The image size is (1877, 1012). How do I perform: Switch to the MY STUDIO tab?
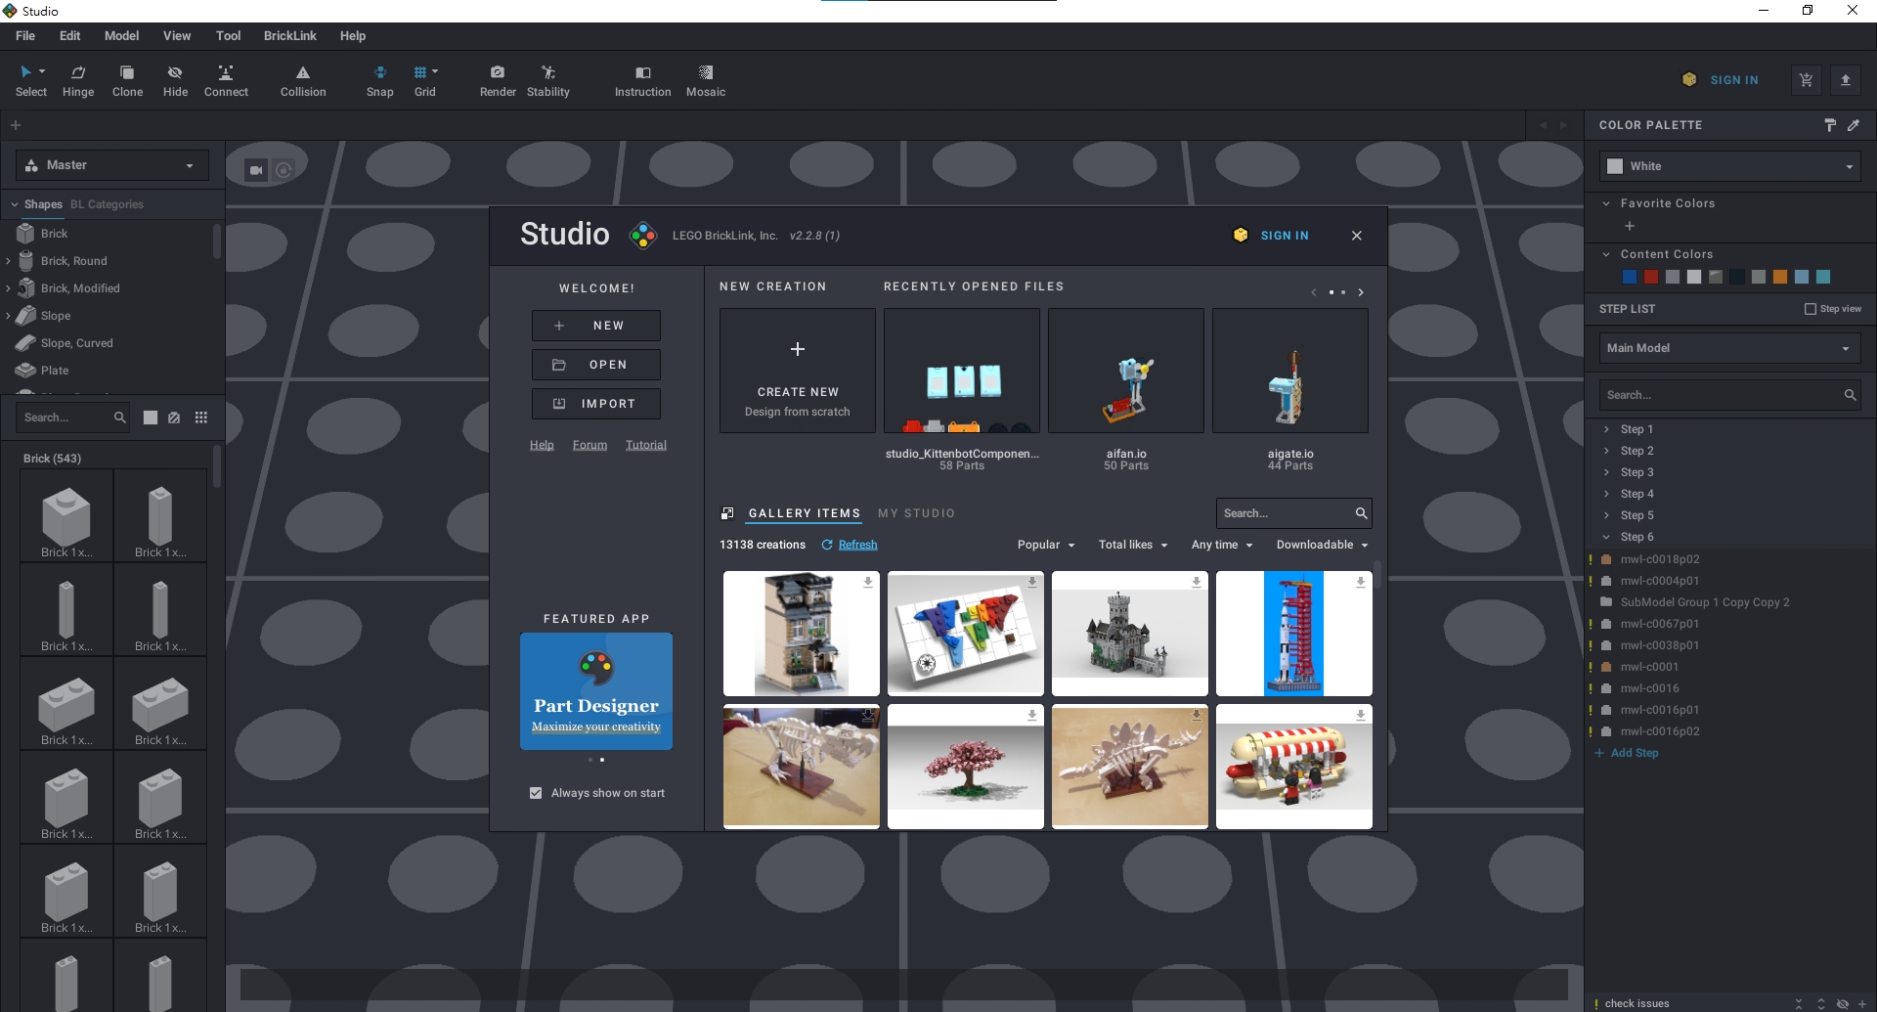coord(916,513)
